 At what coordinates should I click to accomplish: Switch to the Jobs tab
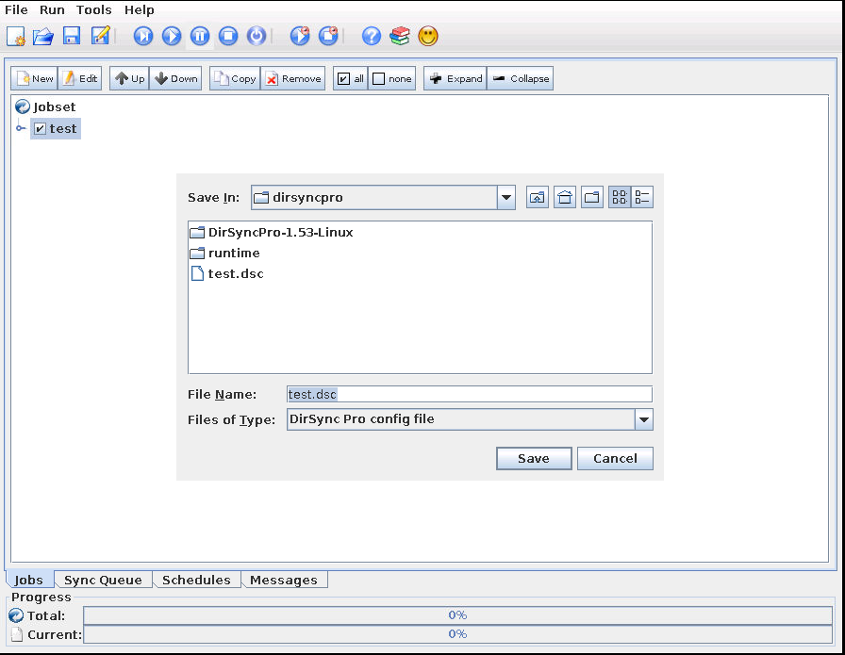click(x=29, y=580)
